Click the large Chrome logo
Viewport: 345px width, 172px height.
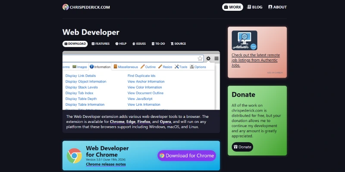click(x=74, y=156)
